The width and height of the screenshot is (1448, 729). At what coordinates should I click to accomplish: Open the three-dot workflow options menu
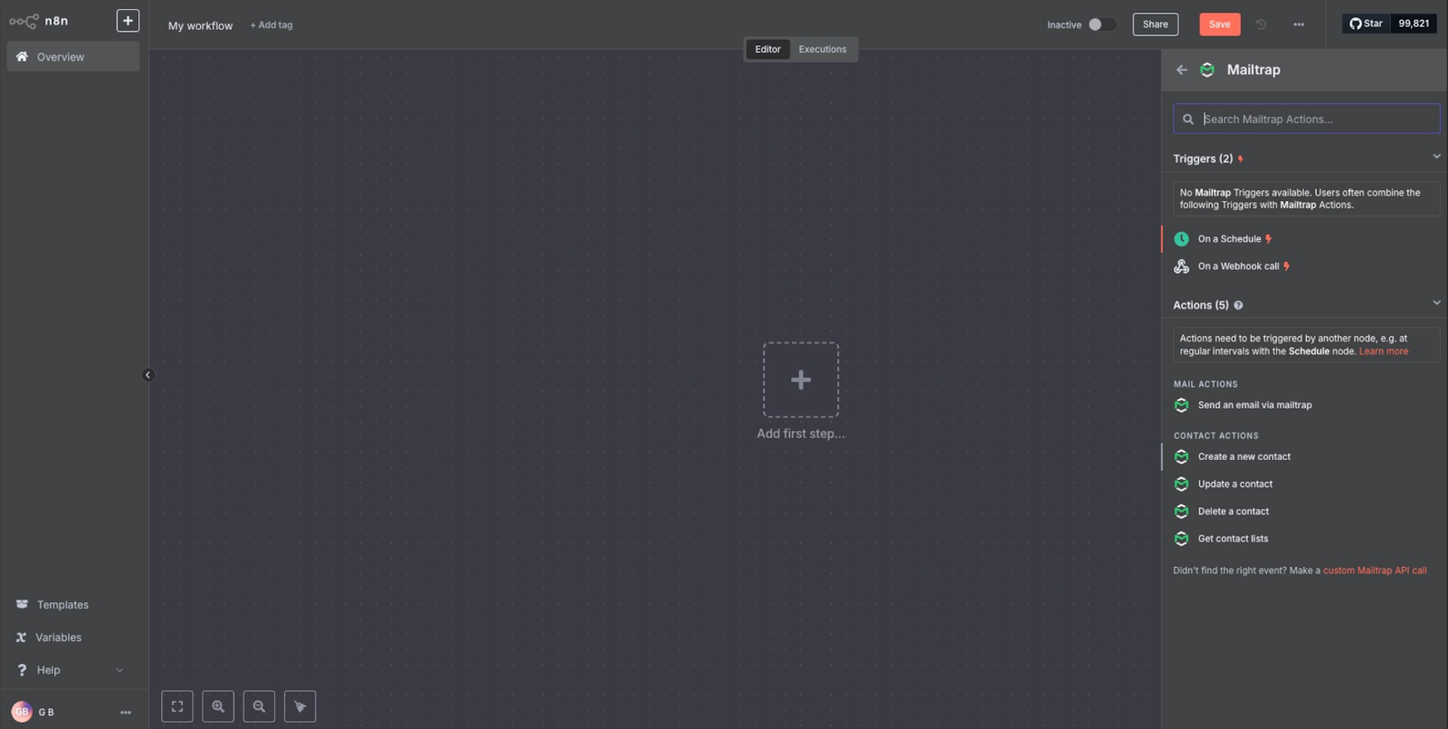1299,24
